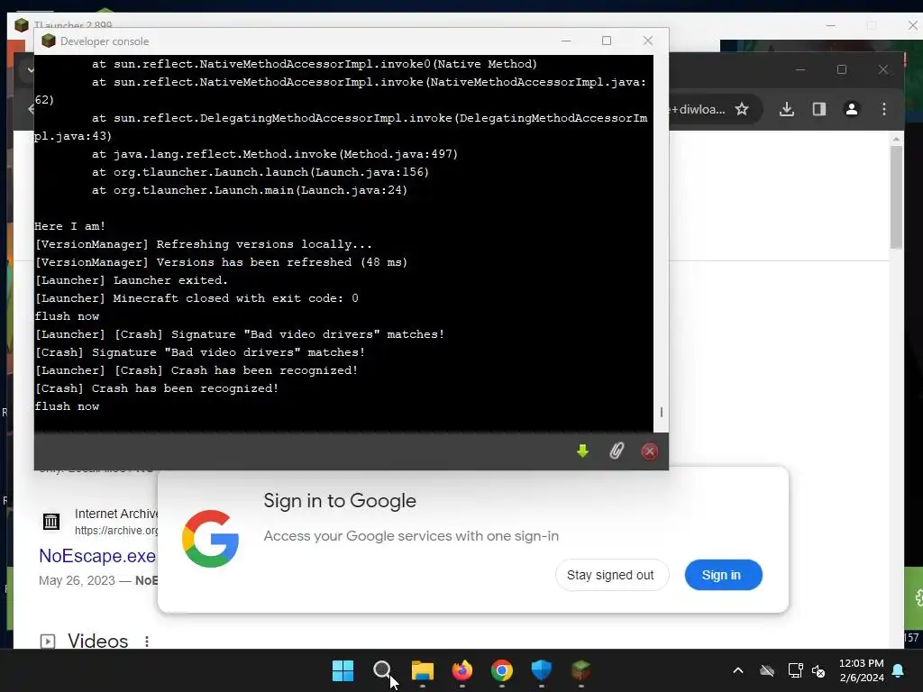923x692 pixels.
Task: Click the OneDrive cloud tray icon
Action: coord(767,670)
